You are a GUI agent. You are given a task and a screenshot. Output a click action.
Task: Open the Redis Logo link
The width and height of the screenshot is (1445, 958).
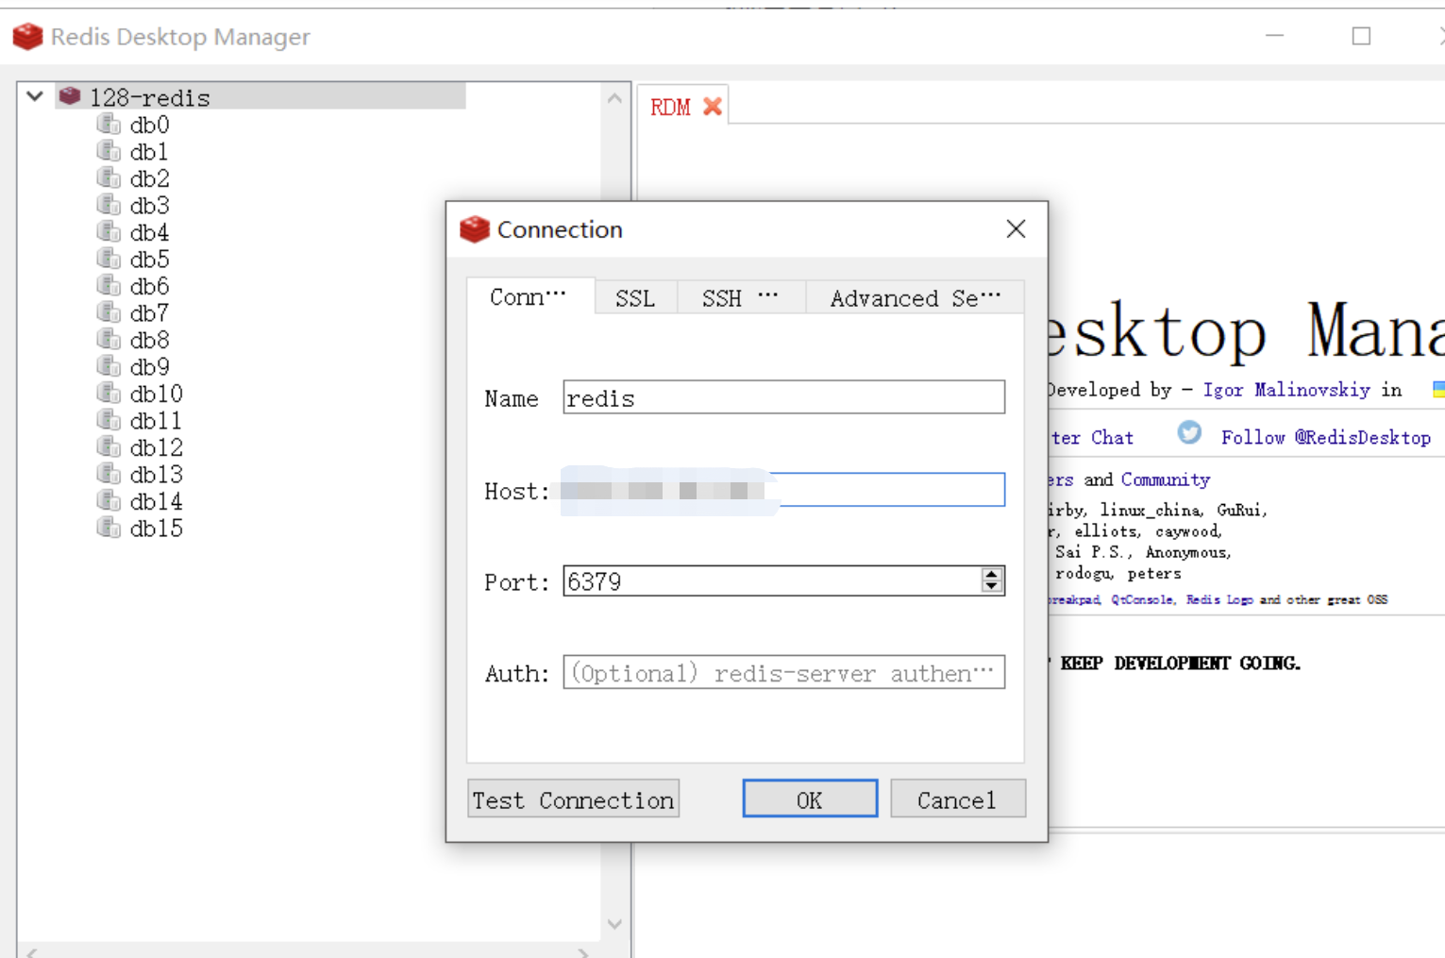point(1219,599)
